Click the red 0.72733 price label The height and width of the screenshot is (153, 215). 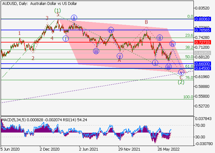(x=202, y=43)
